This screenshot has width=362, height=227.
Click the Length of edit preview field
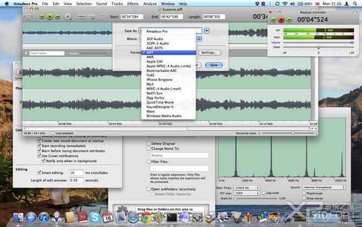(x=76, y=180)
